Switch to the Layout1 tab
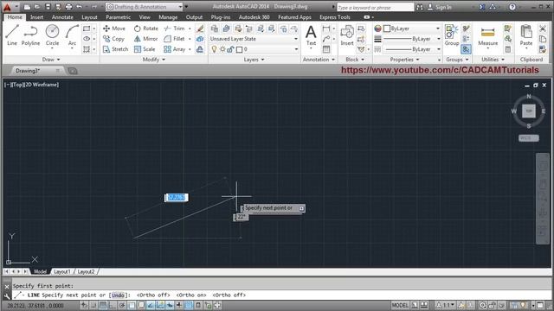 62,271
